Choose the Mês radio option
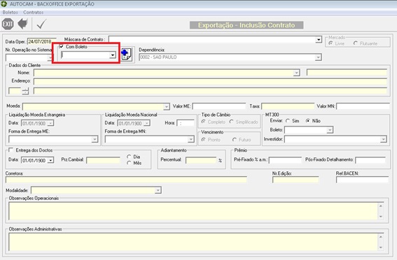Viewport: 397px width, 260px height. (x=129, y=163)
